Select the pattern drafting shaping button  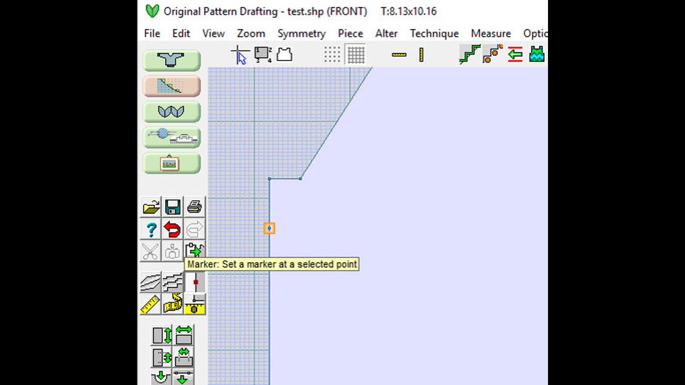click(x=171, y=86)
